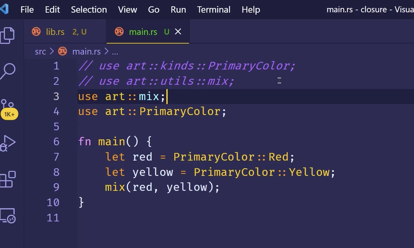
Task: Open the Selection menu
Action: coord(89,10)
